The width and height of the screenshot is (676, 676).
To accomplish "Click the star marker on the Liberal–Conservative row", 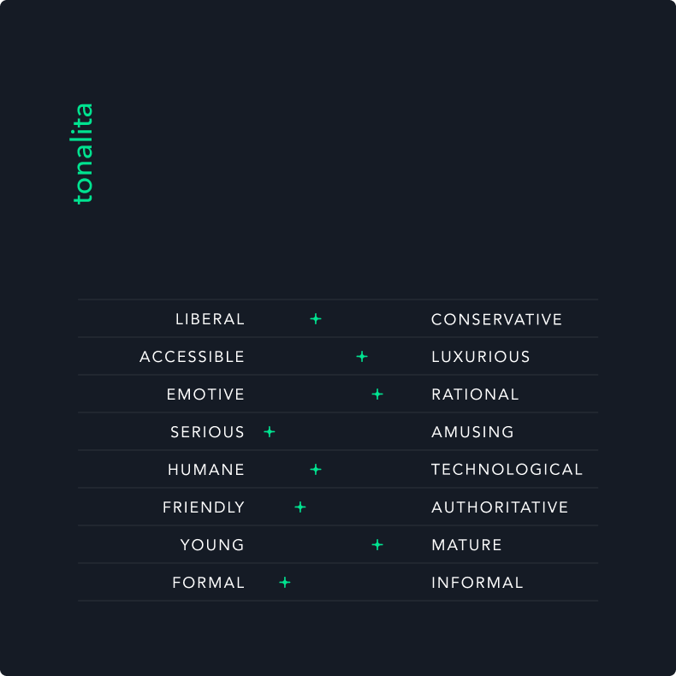I will pos(316,319).
